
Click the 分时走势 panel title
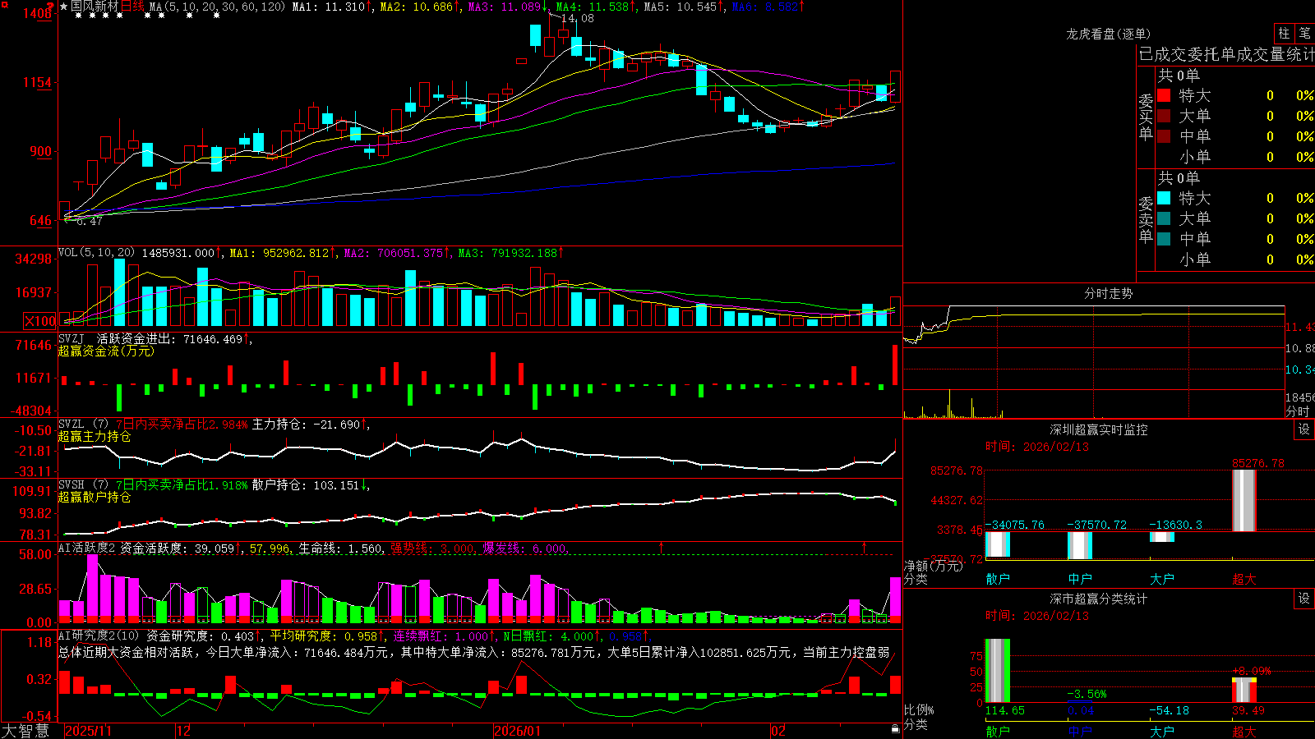pyautogui.click(x=1108, y=293)
